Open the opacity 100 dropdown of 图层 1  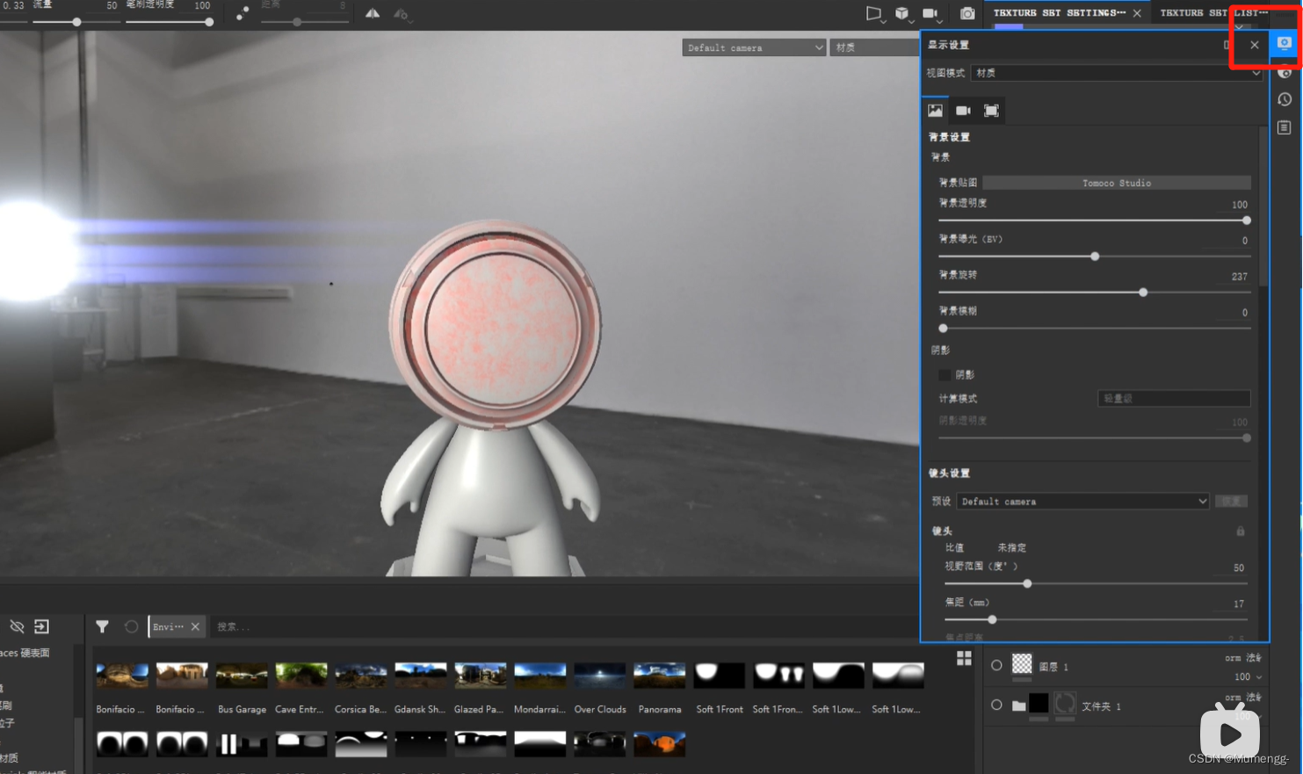click(1248, 676)
